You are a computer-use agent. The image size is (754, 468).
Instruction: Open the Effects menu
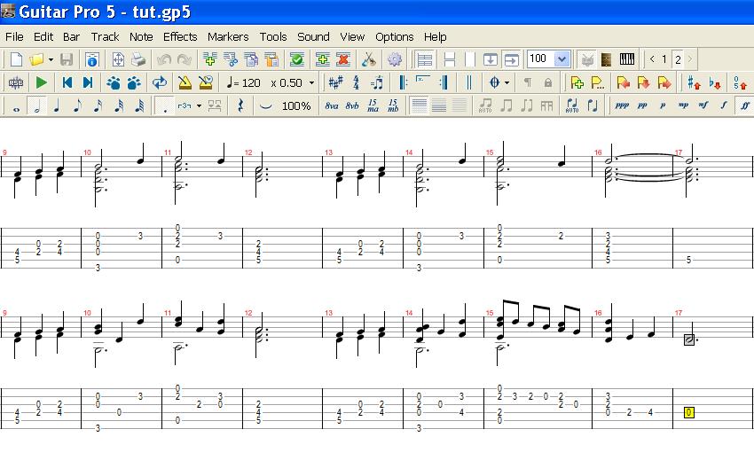point(180,37)
